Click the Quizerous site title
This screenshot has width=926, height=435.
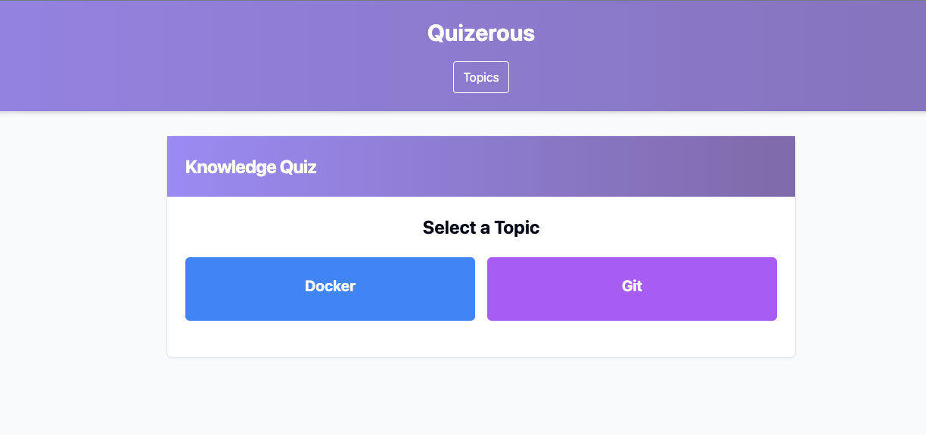point(481,33)
